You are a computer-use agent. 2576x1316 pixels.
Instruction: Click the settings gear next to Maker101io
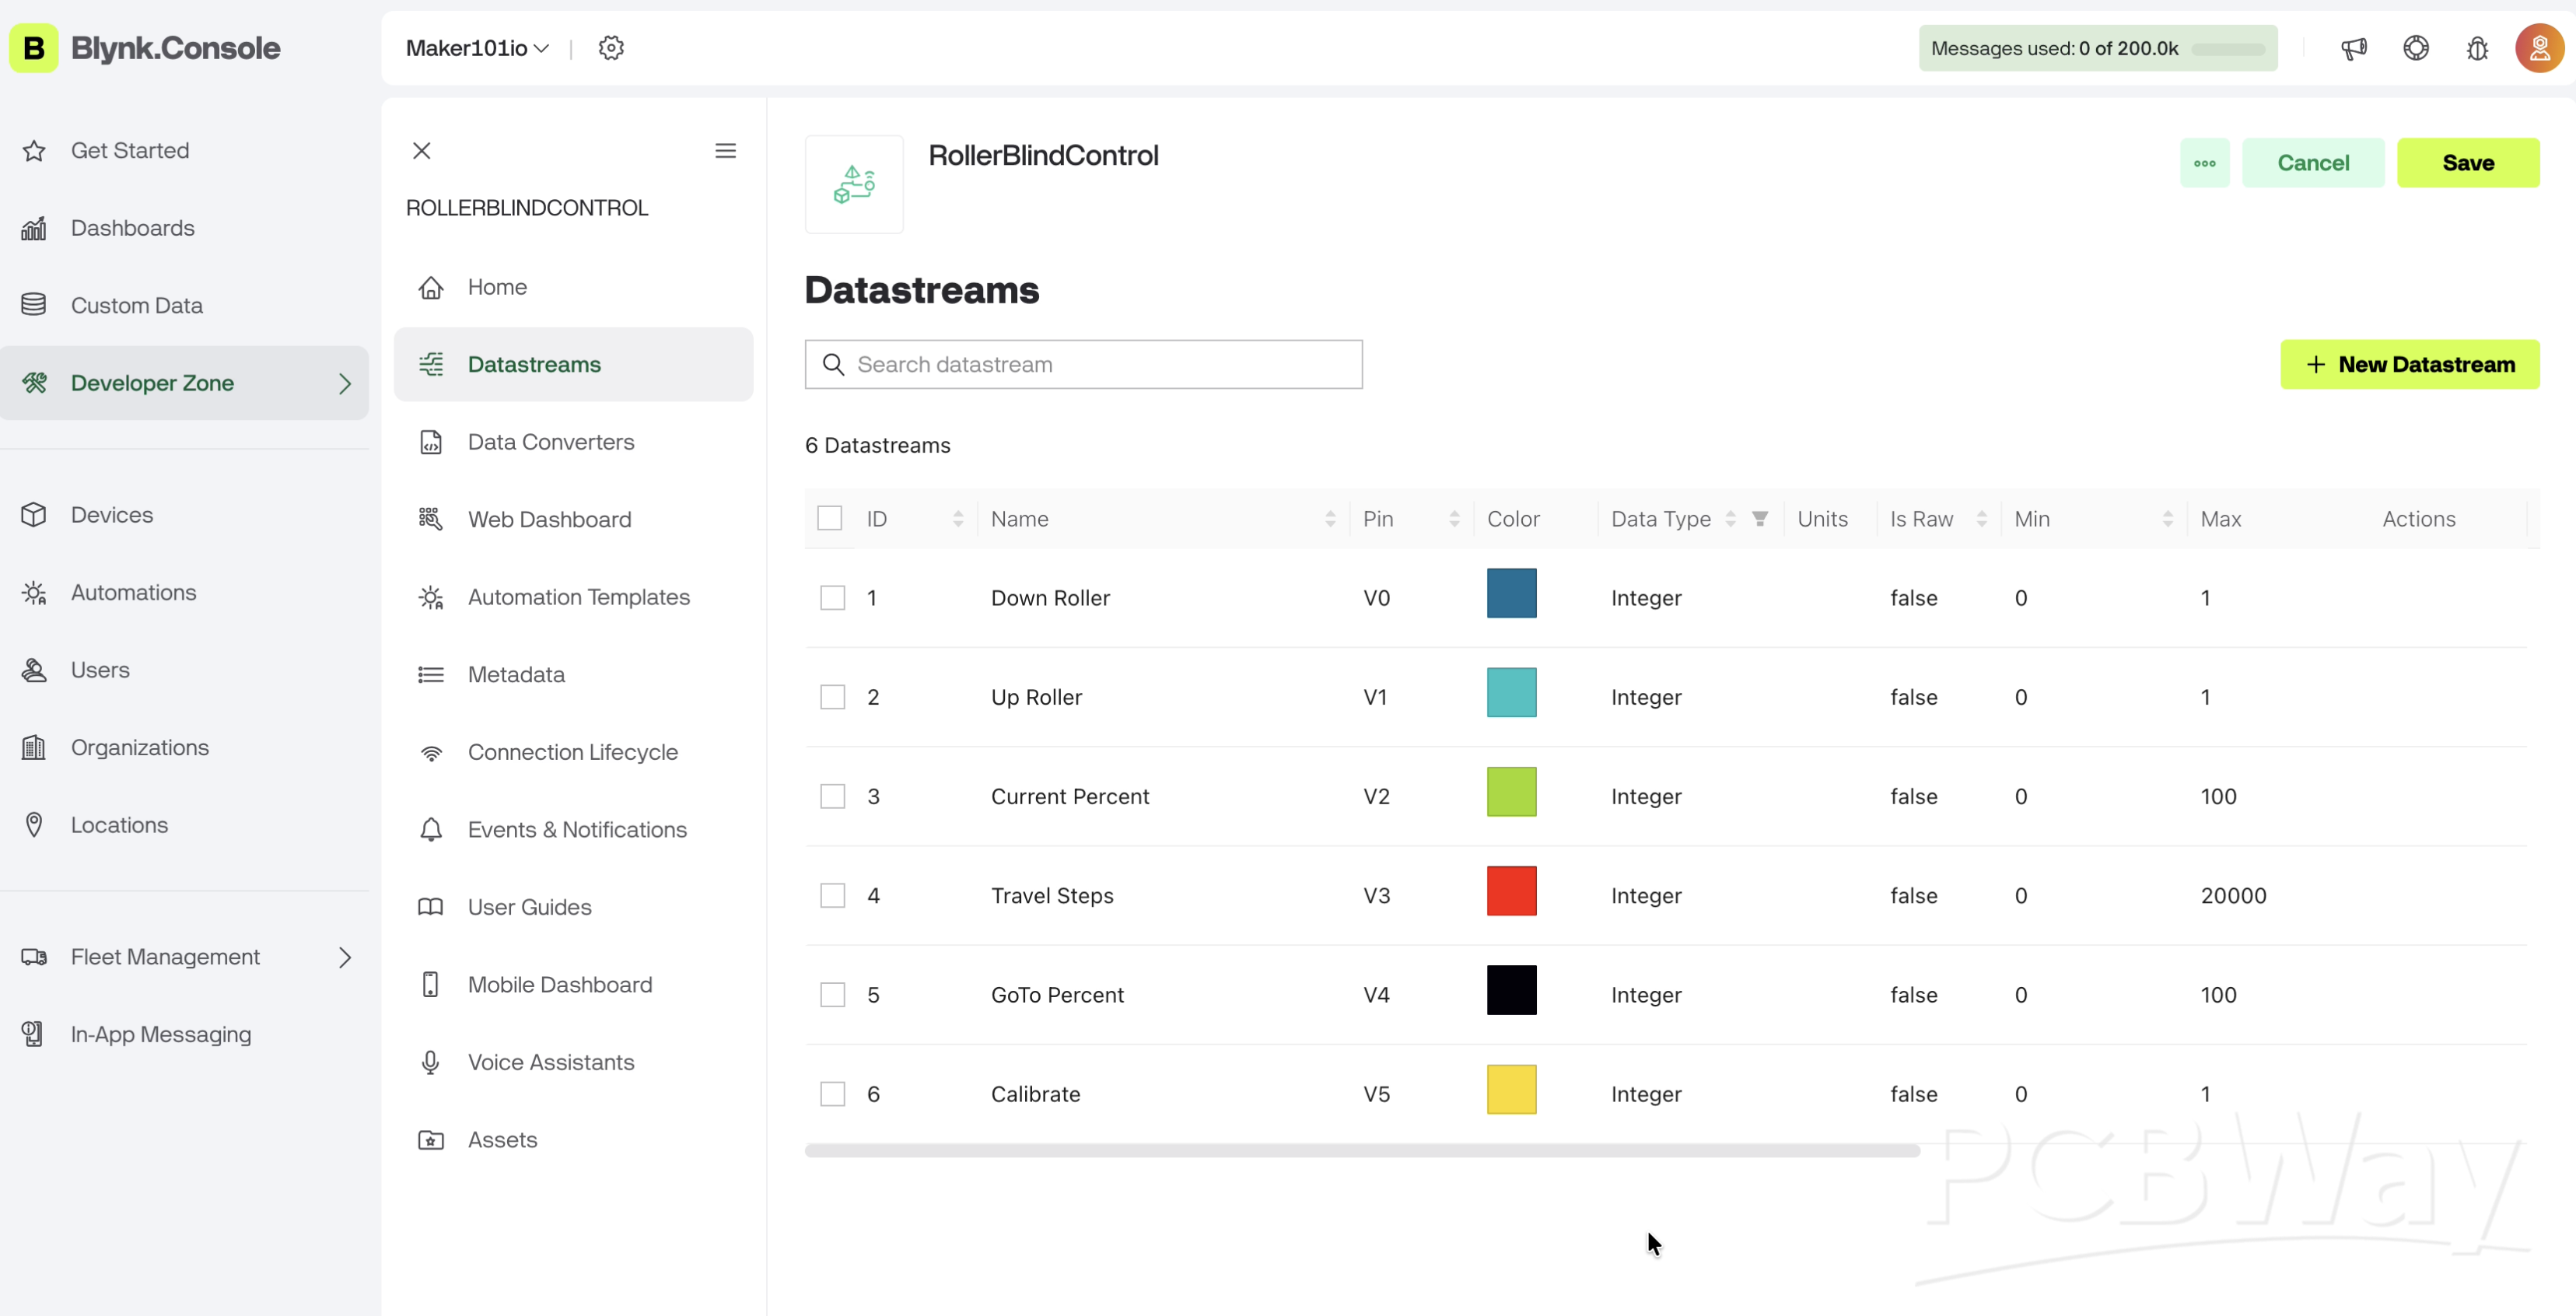[x=611, y=48]
